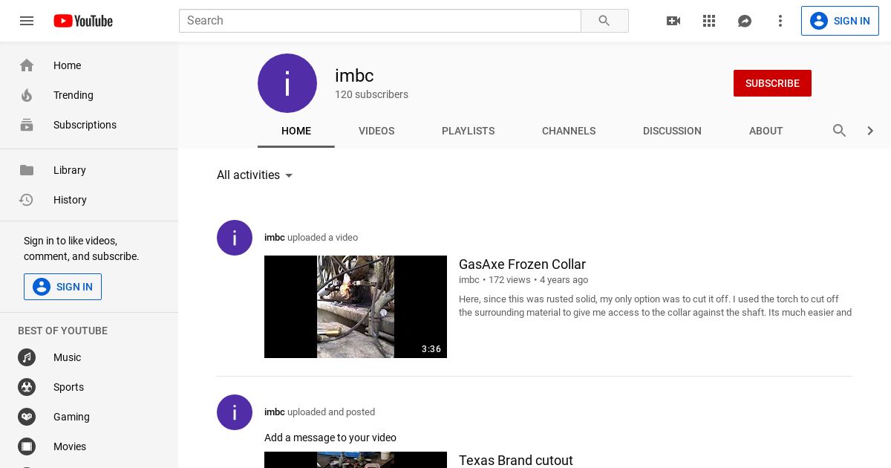Click the GasAxe video description text
The image size is (891, 468).
coord(655,306)
